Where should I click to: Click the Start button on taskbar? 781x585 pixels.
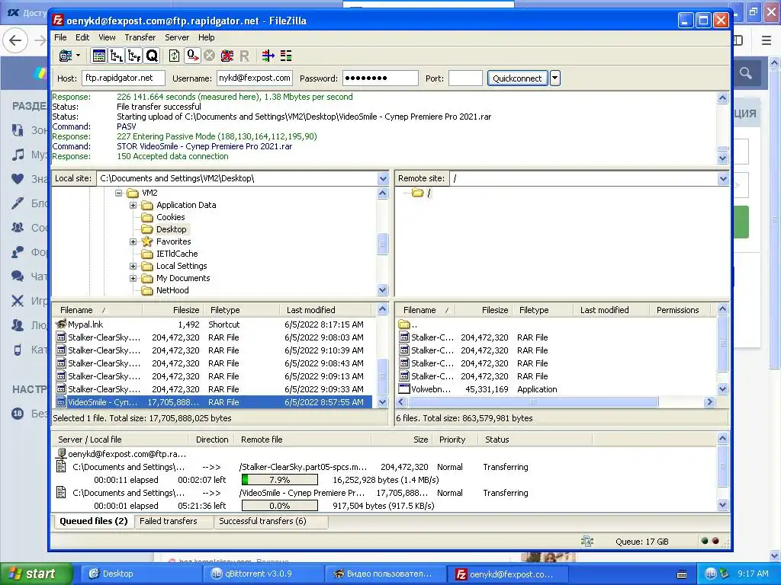[x=35, y=574]
